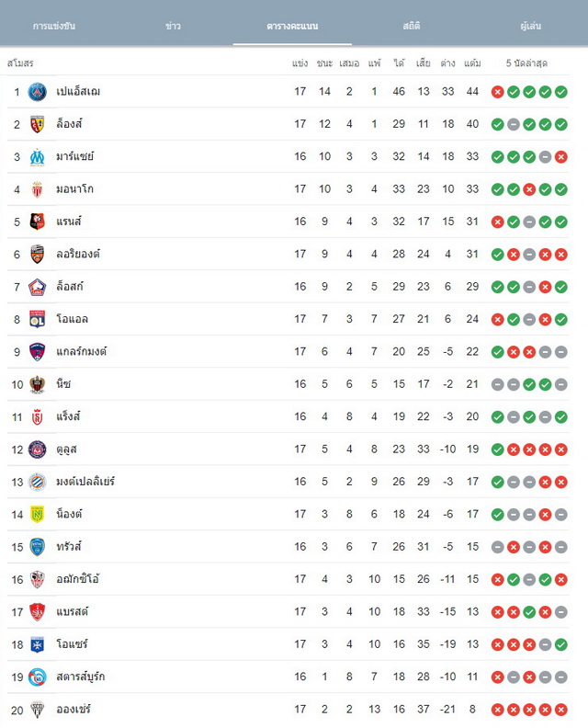
Task: Open the อองเช่ร์ team row
Action: point(288,710)
